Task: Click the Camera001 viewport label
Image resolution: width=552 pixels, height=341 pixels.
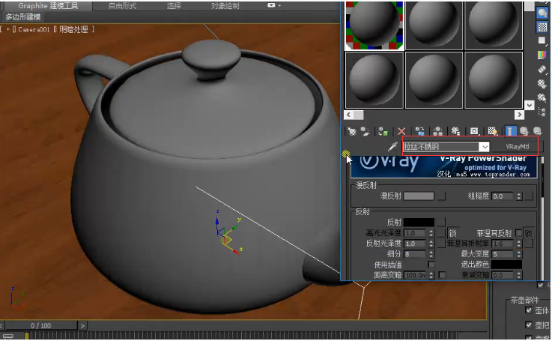Action: [x=34, y=29]
